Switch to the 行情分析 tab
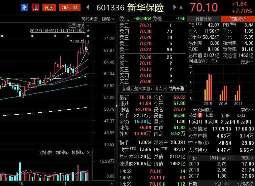This screenshot has height=186, width=255. [x=203, y=19]
